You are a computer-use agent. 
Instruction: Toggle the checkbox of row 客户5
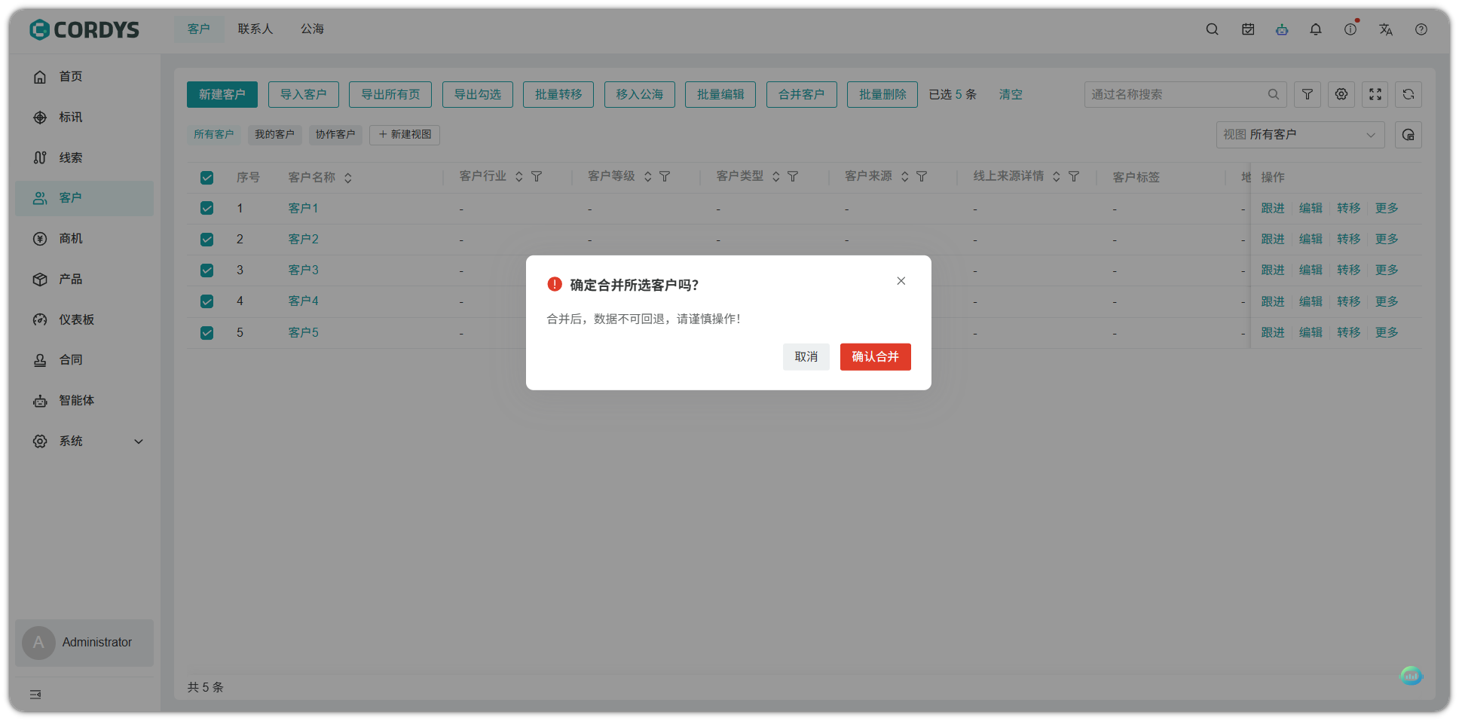[x=206, y=332]
